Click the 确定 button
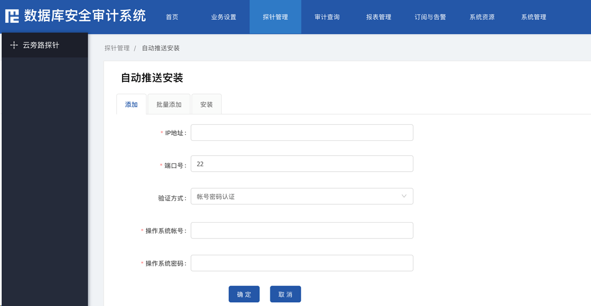Viewport: 591px width, 306px height. click(x=244, y=294)
